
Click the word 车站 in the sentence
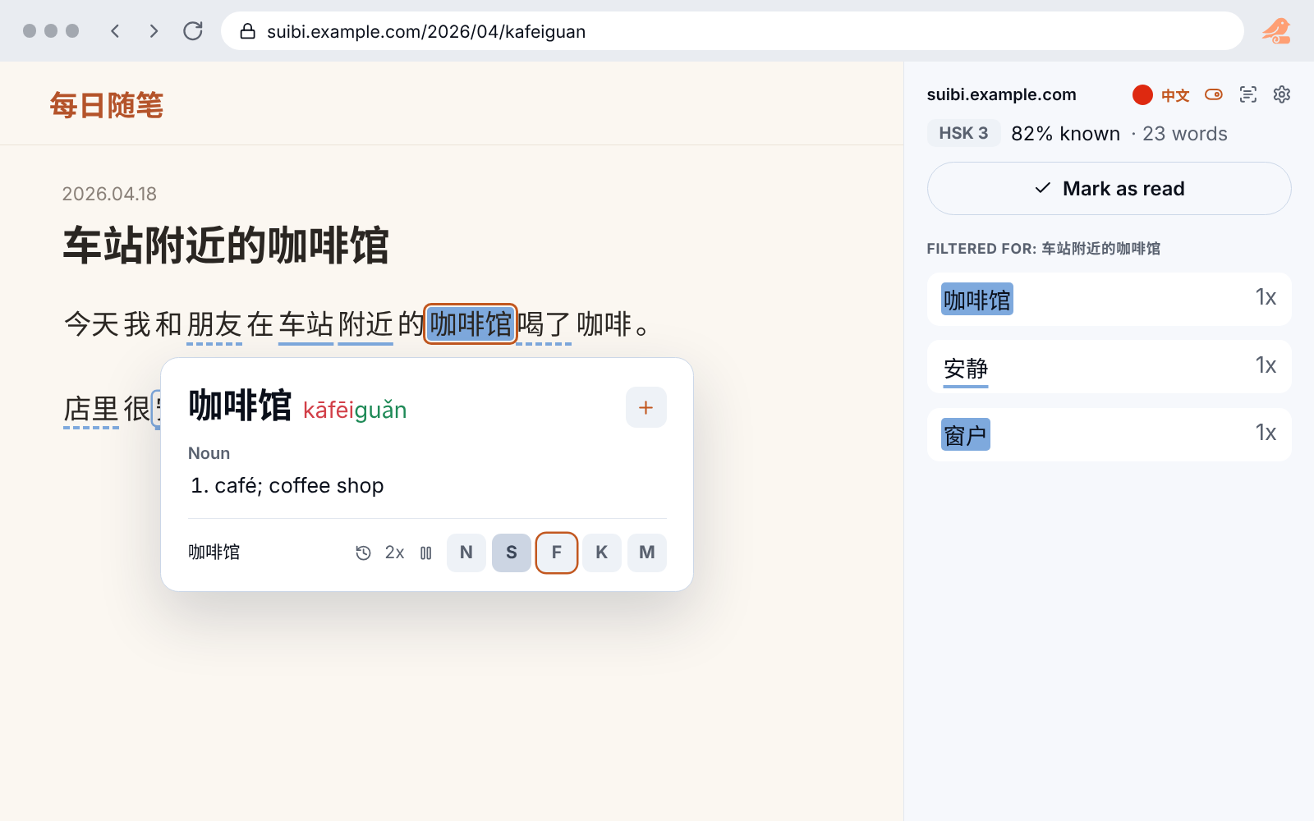306,324
